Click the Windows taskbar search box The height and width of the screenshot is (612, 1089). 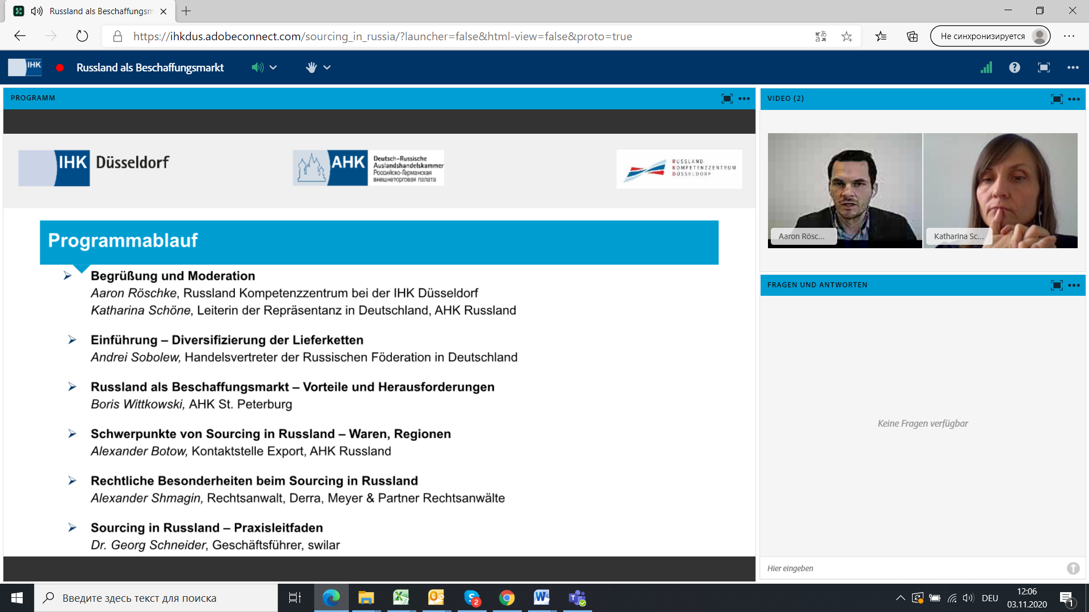click(156, 598)
